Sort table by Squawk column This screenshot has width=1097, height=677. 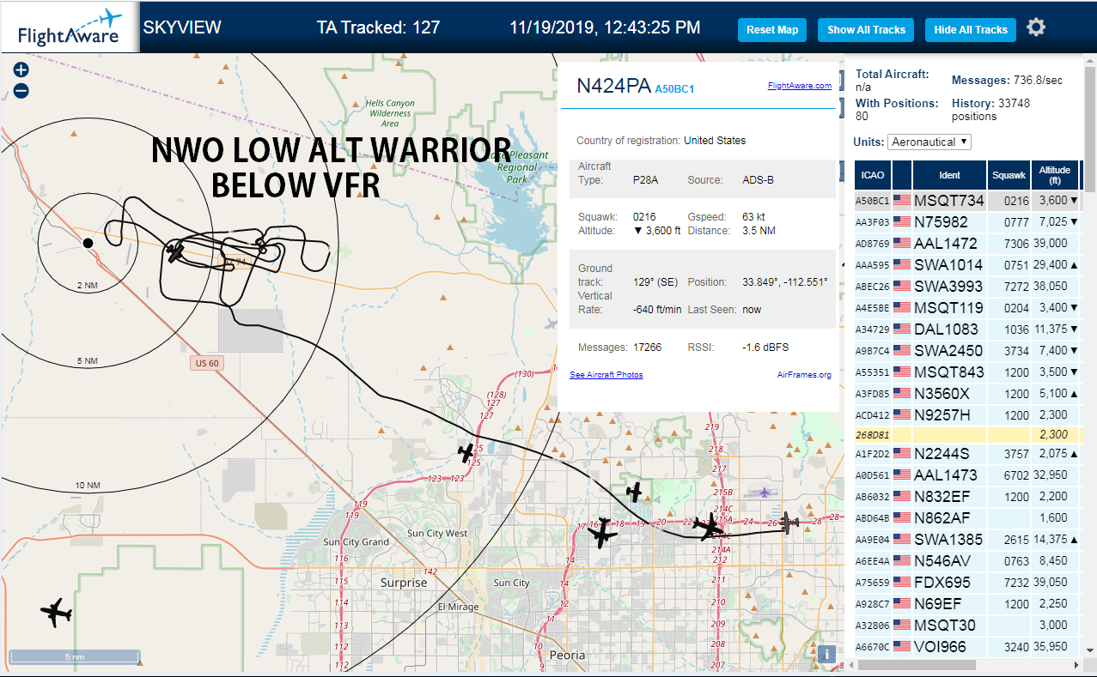(1009, 175)
